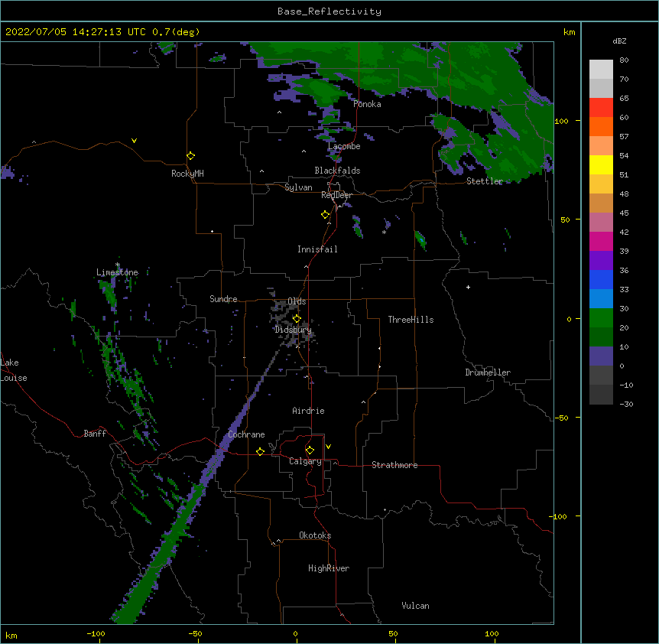Click the yellow diamond marker above Calgary label
659x644 pixels.
pos(310,450)
